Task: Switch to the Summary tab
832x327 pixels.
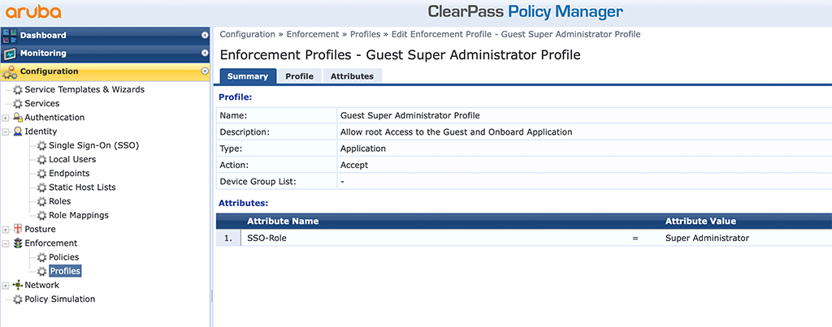Action: pos(248,76)
